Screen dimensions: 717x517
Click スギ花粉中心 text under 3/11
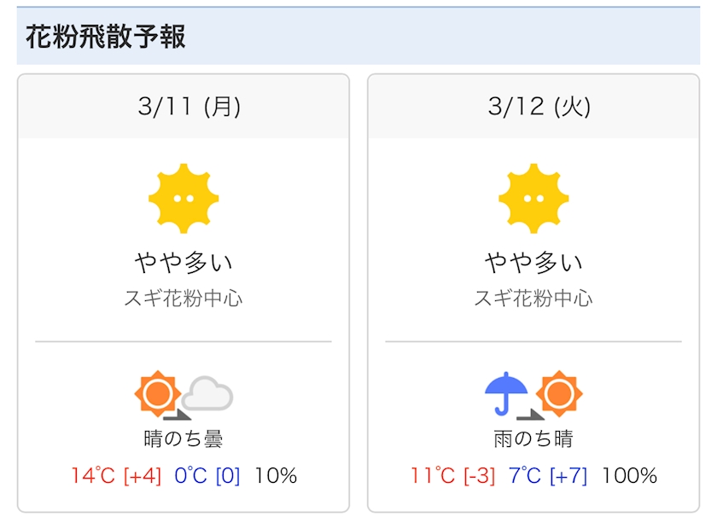[x=184, y=299]
